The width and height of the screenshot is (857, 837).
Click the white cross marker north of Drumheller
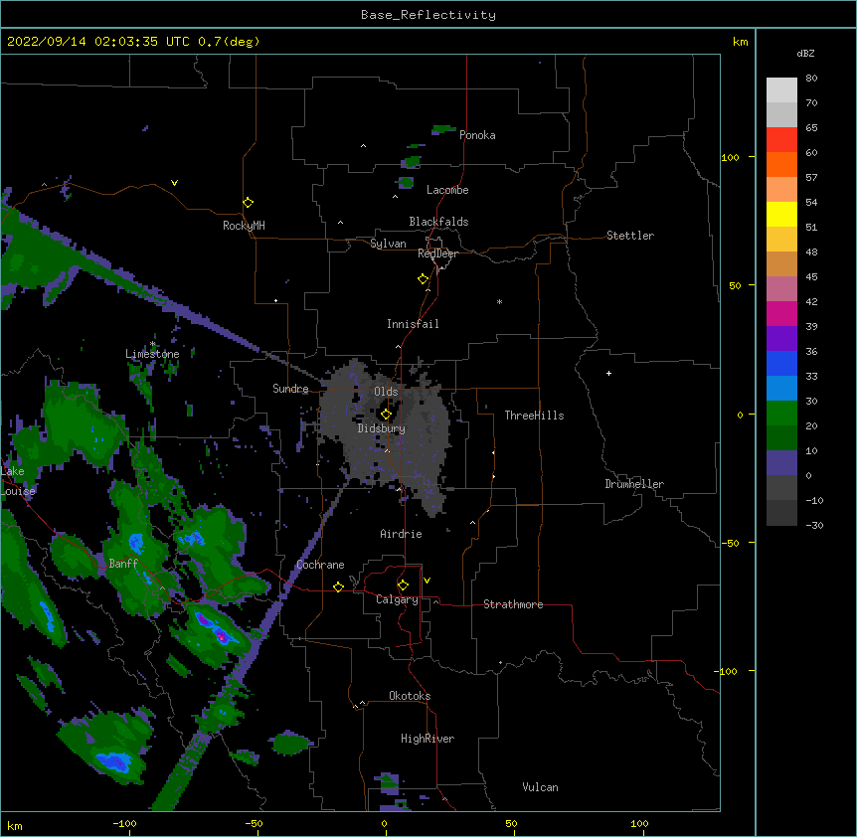[608, 373]
